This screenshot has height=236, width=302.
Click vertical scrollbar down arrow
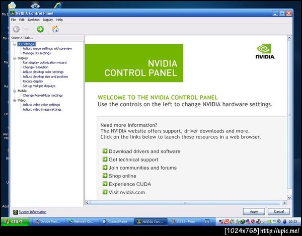pyautogui.click(x=289, y=197)
